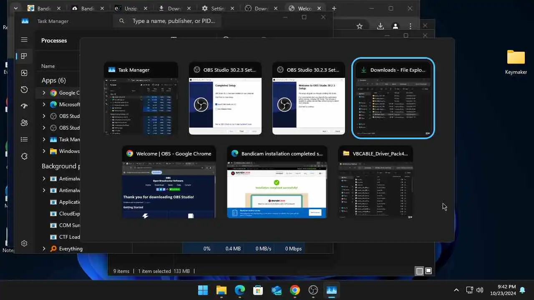
Task: Open the network icon in system tray
Action: click(x=470, y=290)
